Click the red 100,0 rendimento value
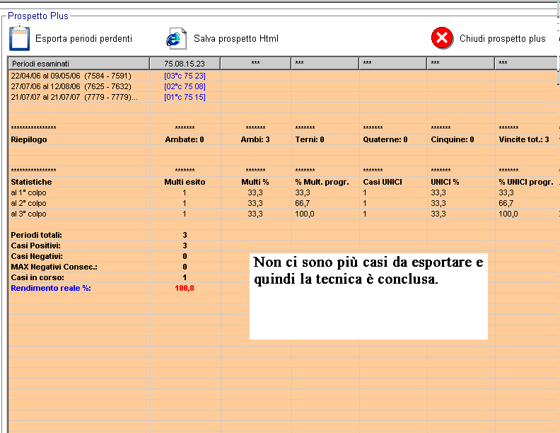 185,288
